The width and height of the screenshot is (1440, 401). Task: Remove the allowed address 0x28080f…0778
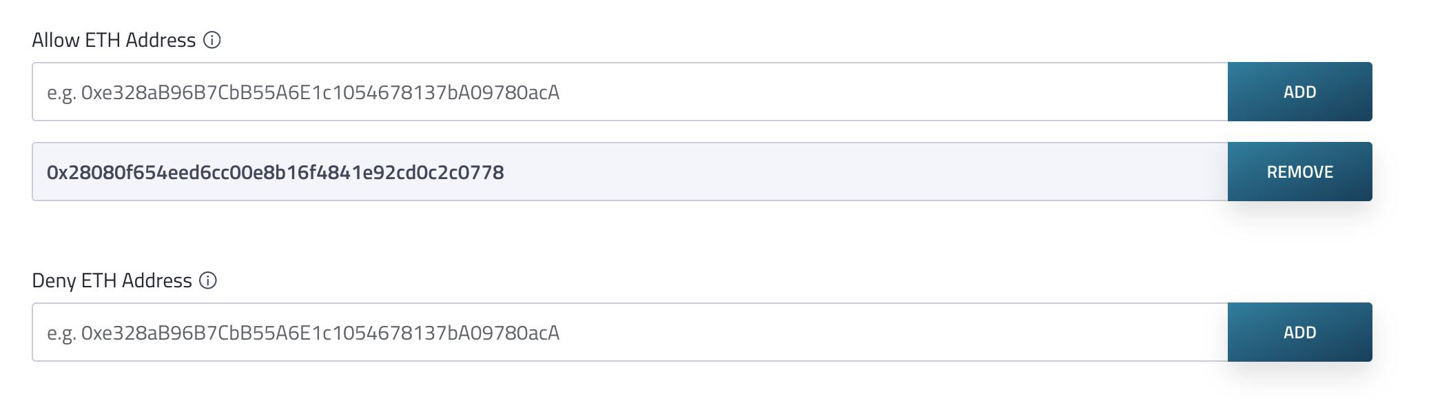coord(1299,172)
